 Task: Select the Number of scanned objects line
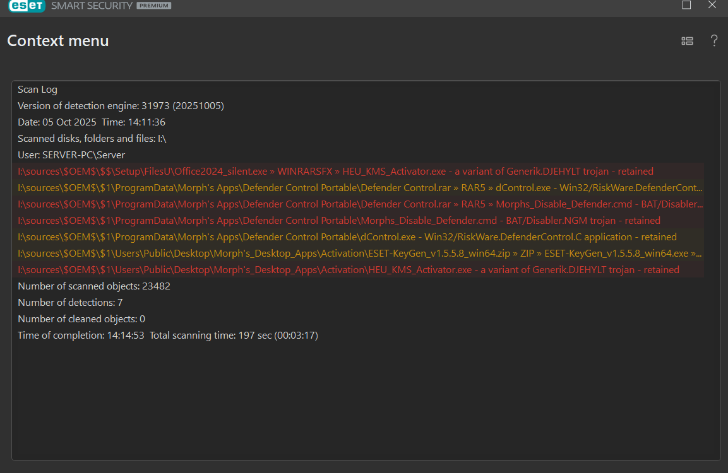tap(94, 286)
